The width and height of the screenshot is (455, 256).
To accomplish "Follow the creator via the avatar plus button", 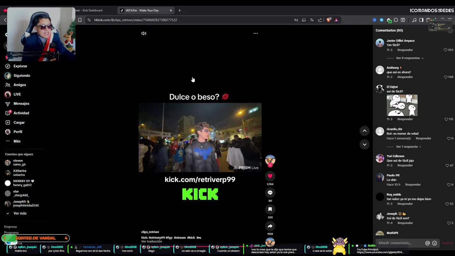I will [270, 165].
